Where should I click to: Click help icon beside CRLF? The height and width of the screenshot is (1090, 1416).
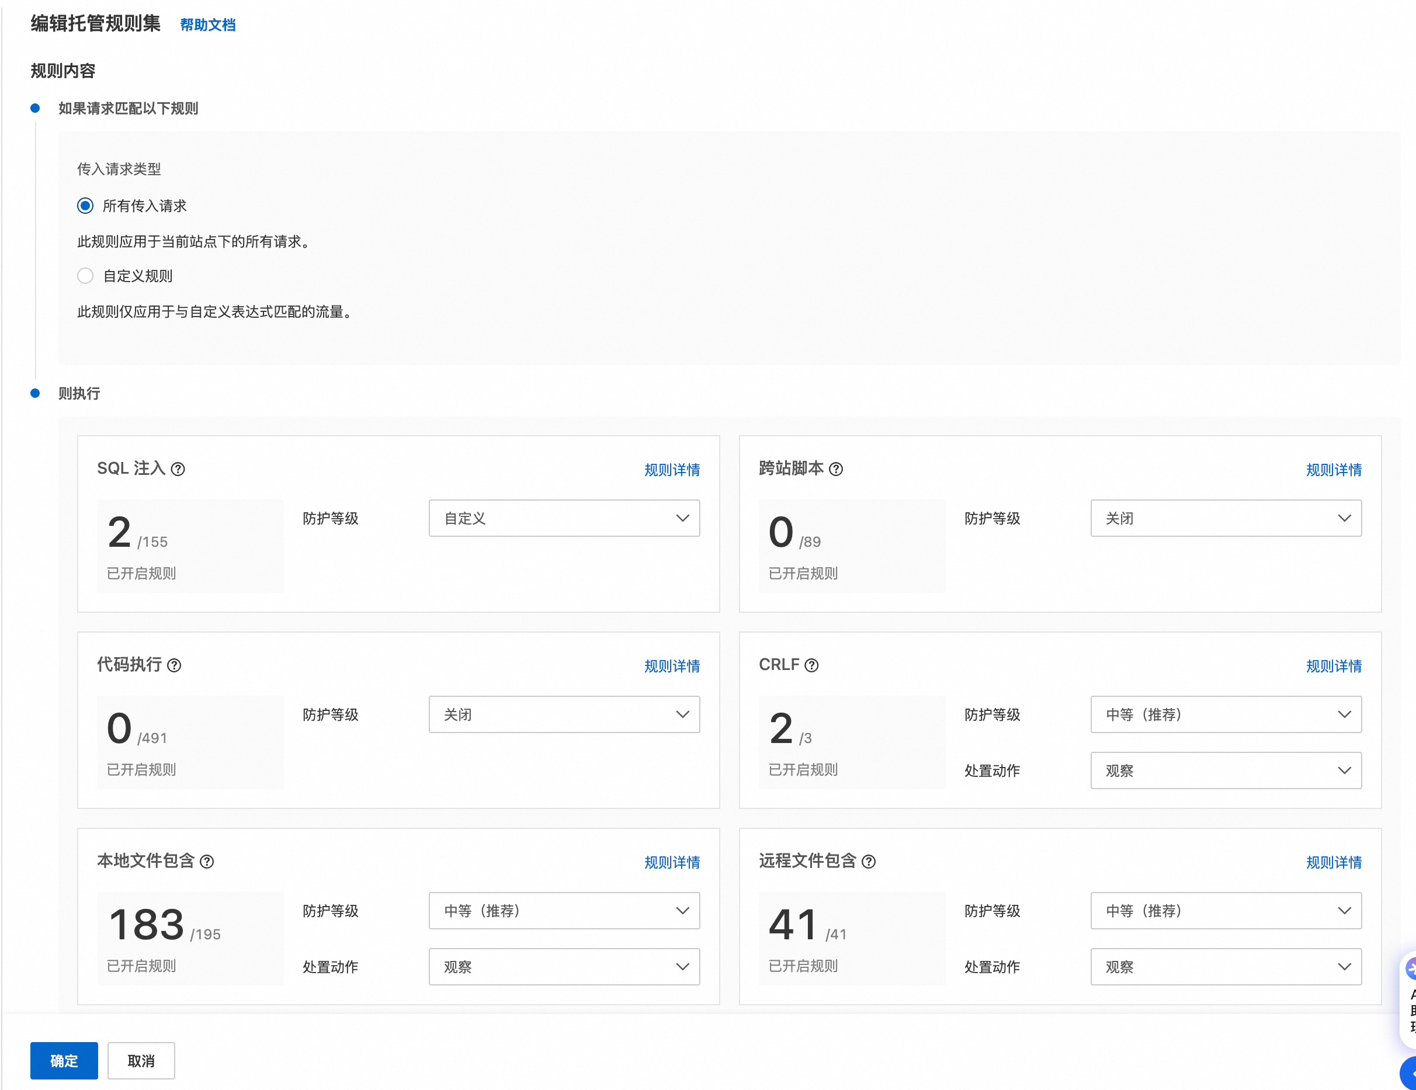(811, 665)
